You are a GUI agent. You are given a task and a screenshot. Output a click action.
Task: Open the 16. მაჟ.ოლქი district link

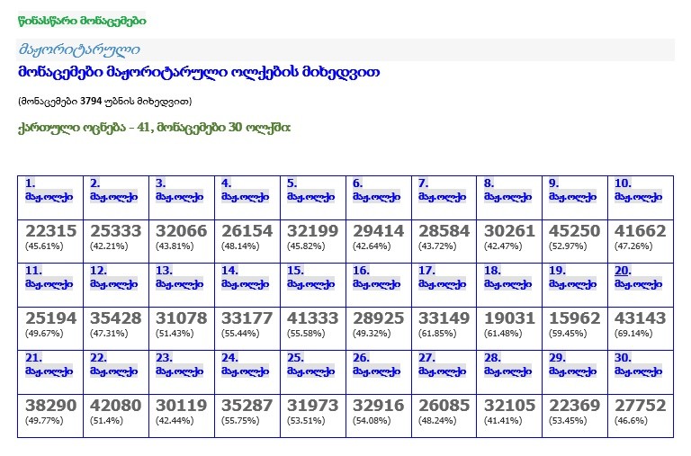(x=376, y=277)
